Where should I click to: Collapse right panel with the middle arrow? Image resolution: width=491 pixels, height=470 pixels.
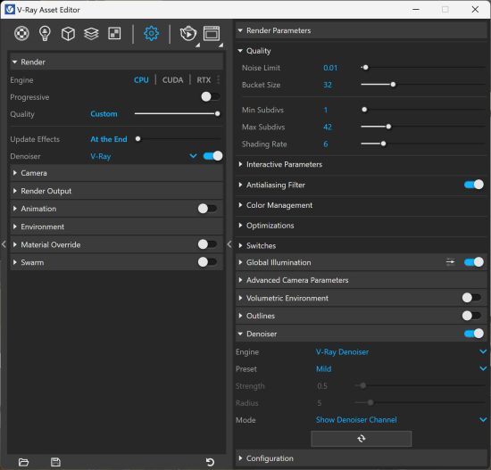point(229,244)
